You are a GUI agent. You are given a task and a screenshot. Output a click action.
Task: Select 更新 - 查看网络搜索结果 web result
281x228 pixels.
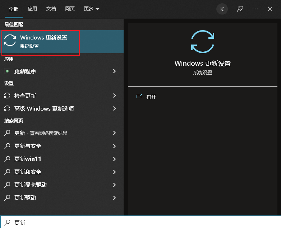pyautogui.click(x=62, y=133)
